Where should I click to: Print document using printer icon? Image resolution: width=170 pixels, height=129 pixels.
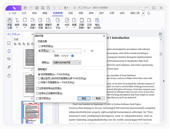[x=37, y=8]
